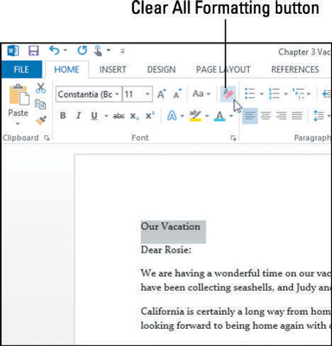Apply yellow Text Highlight Color

(195, 116)
